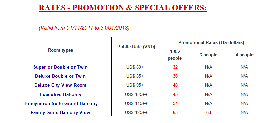
Task: Click the US$ 105++ rate cell
Action: click(137, 94)
